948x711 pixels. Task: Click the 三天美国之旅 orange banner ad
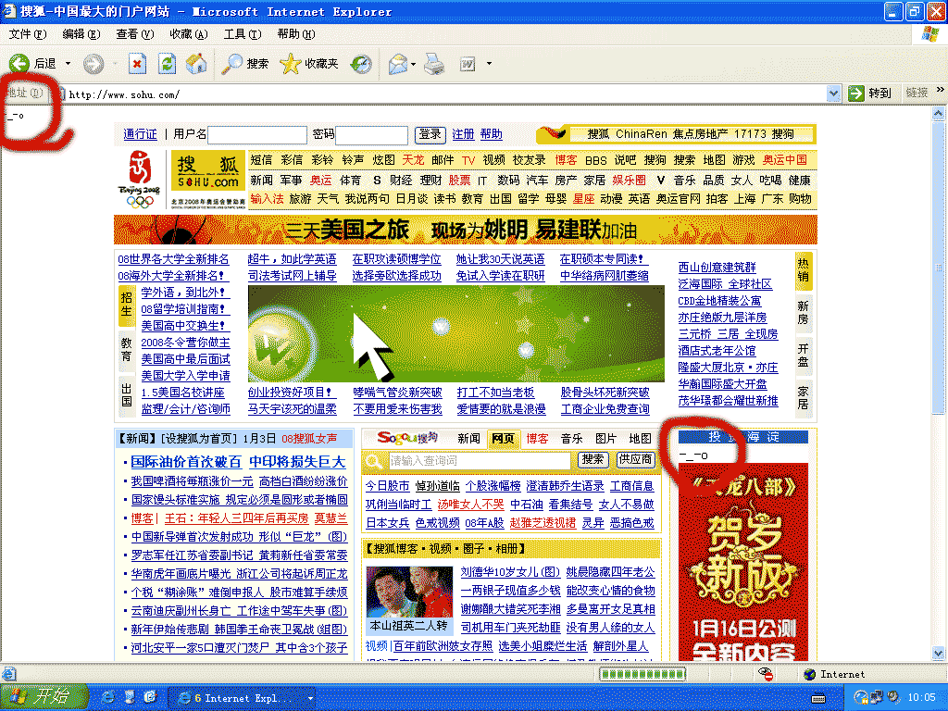point(466,230)
